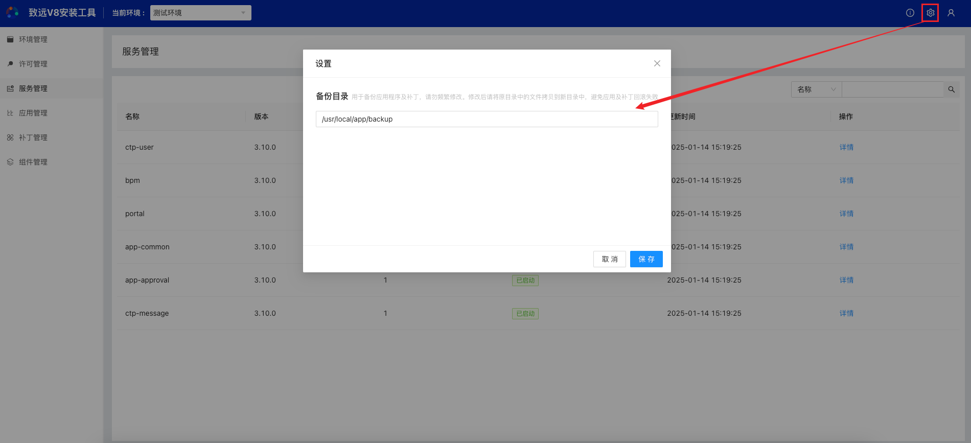Click the service search text box

(892, 89)
